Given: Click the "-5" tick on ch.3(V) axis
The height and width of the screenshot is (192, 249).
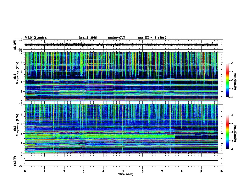Looking at the screenshot, I should [x=21, y=166].
